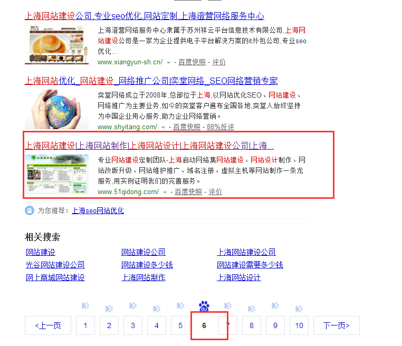
Task: Go to the previous page with 上一页
Action: pyautogui.click(x=48, y=325)
